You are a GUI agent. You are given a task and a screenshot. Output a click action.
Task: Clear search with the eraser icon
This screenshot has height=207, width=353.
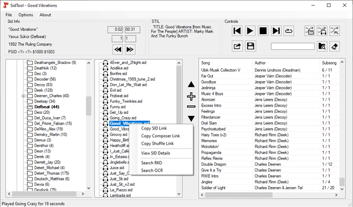coord(335,47)
